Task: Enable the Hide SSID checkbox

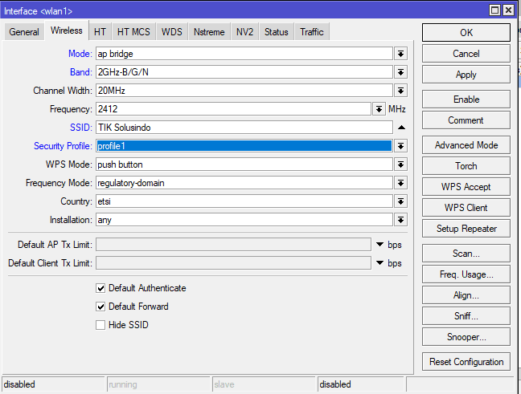Action: [x=101, y=325]
